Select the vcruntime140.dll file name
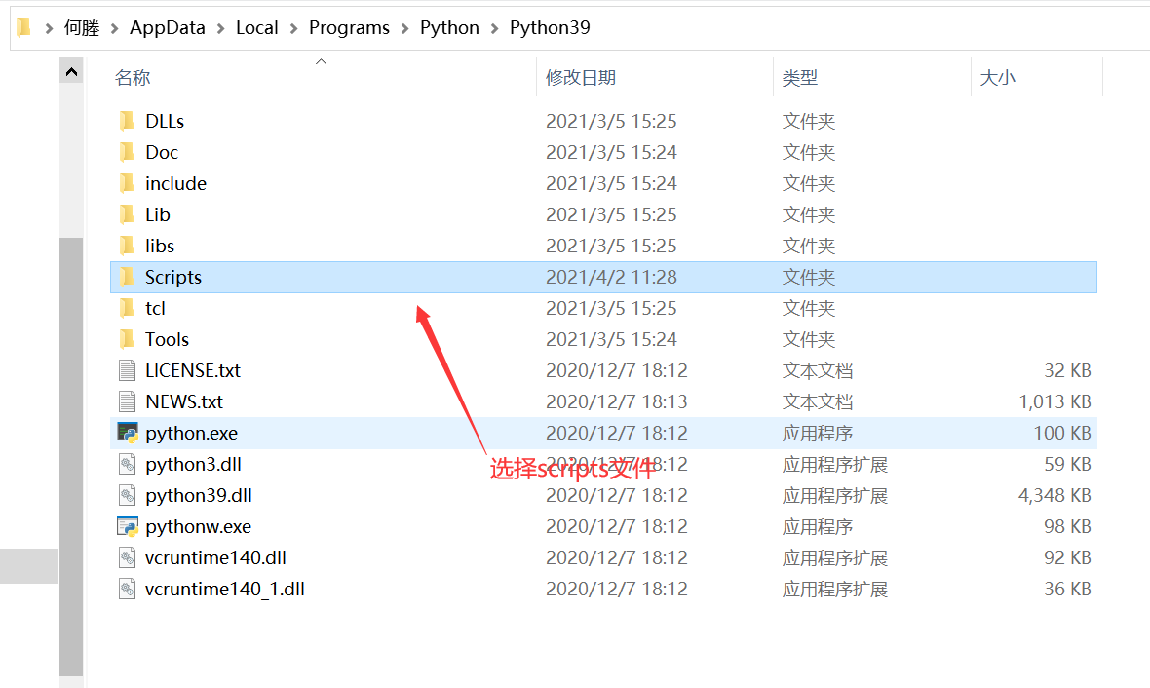This screenshot has width=1150, height=688. 215,558
